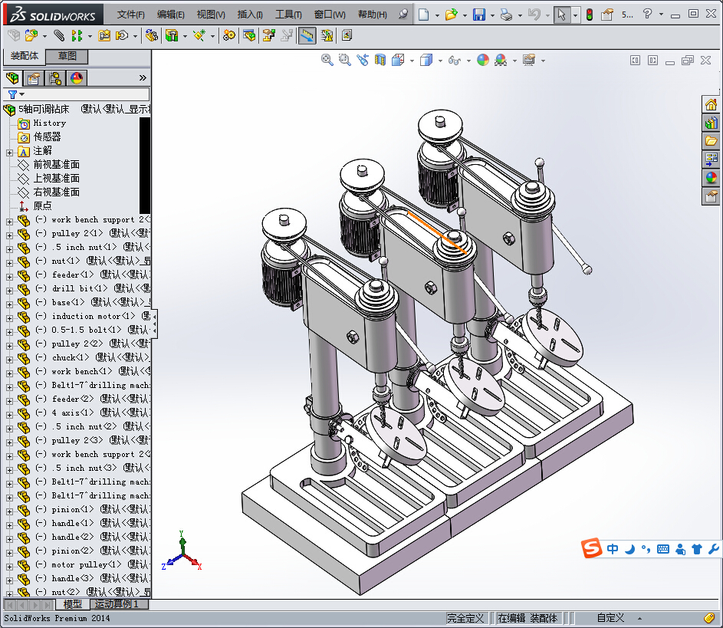Open the 插入(I) menu
Viewport: 723px width, 628px height.
click(x=250, y=15)
